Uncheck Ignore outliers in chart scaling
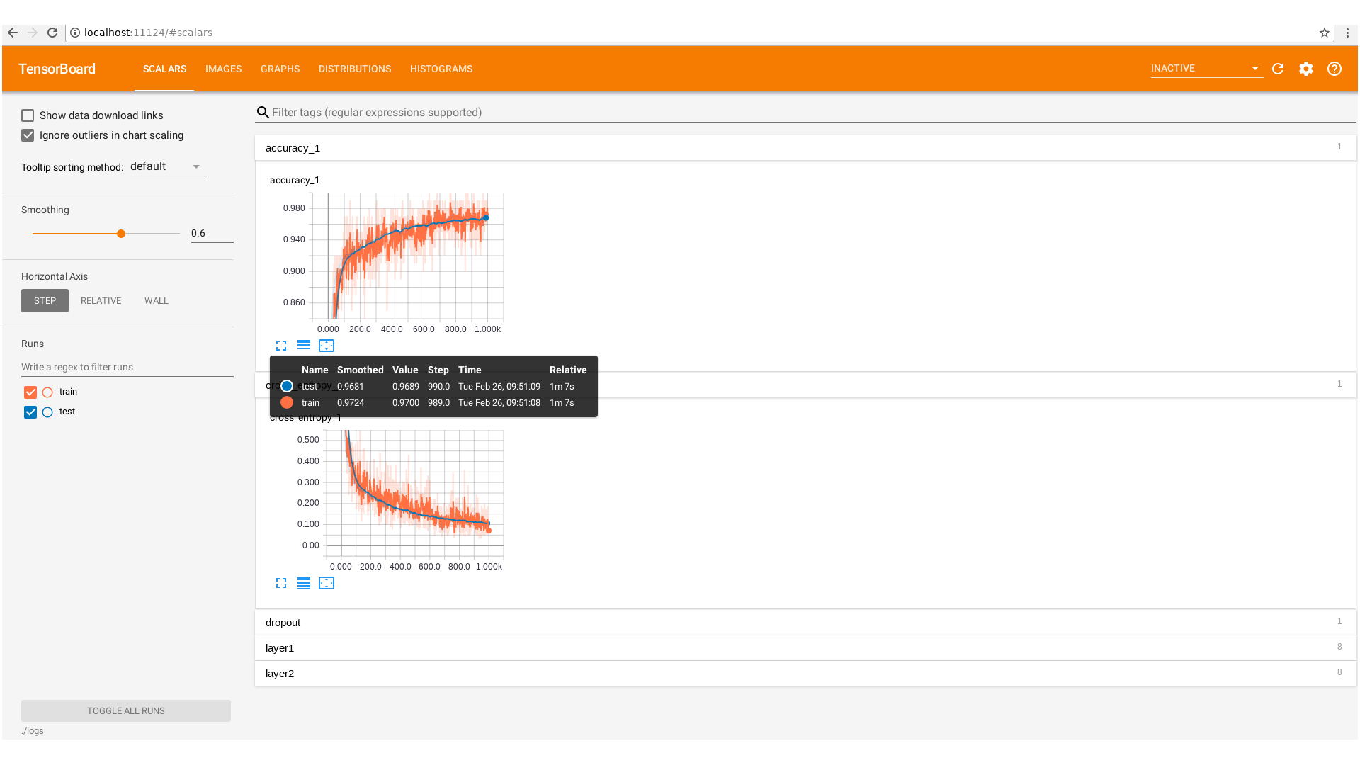This screenshot has height=765, width=1360. click(x=28, y=135)
